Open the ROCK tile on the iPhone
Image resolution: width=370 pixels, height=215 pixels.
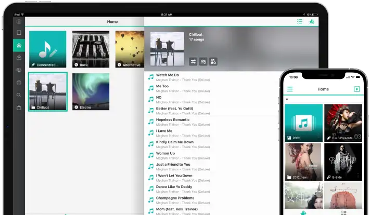click(304, 123)
